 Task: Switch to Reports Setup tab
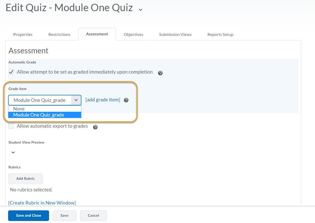[220, 35]
